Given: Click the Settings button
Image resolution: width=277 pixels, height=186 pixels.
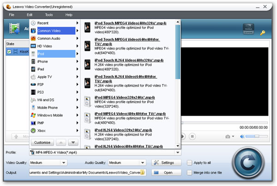Looking at the screenshot, I should (166, 162).
